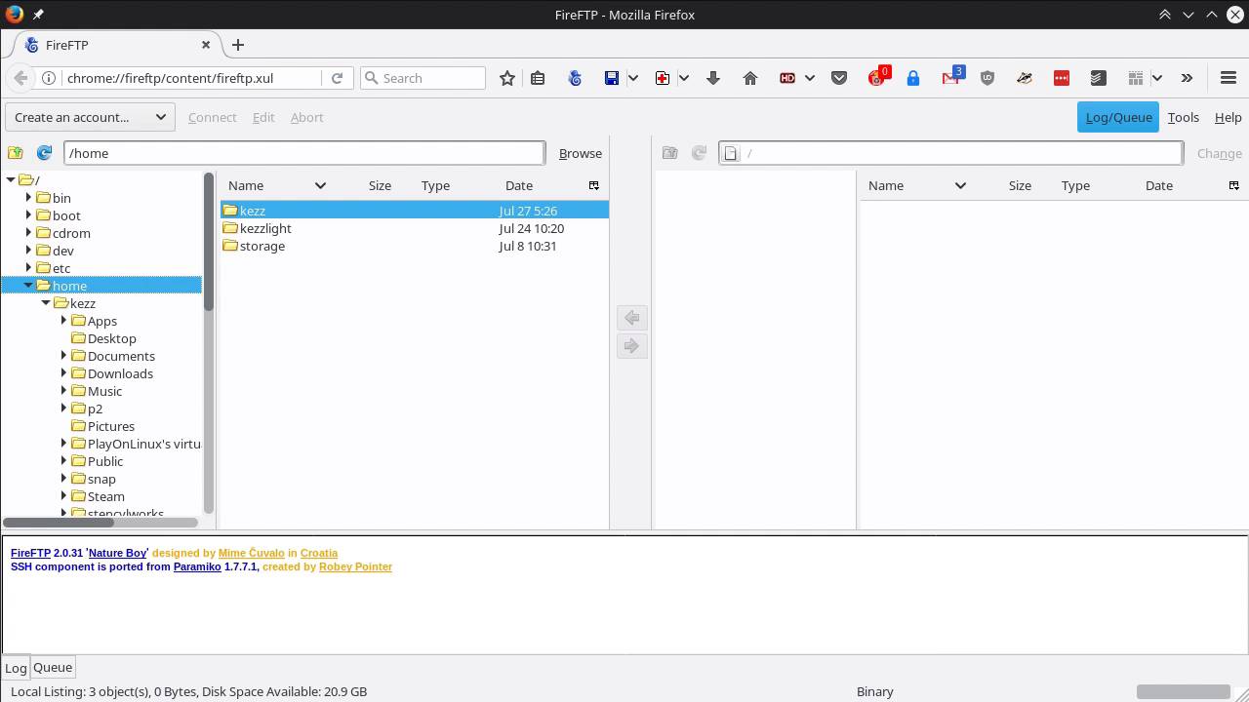Open the FireFTP toolbar icon
1249x702 pixels.
click(575, 78)
